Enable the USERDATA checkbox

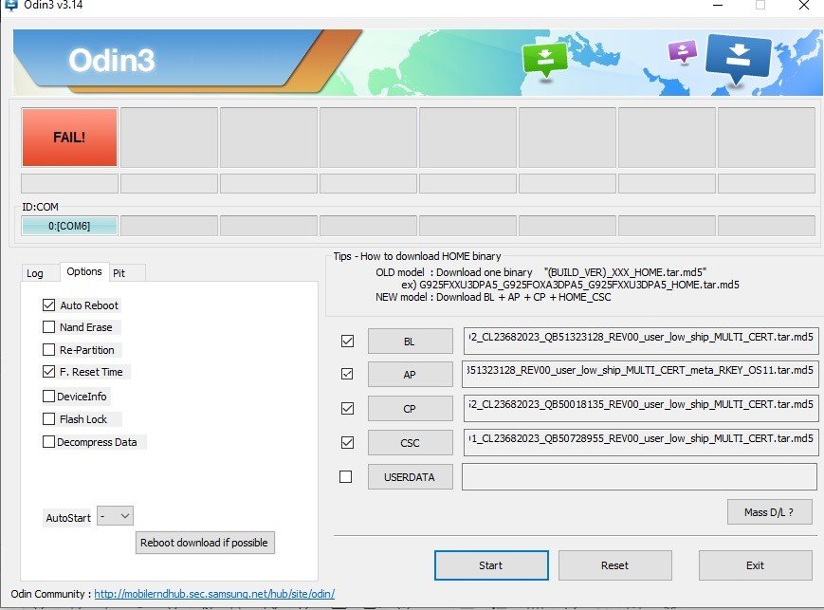347,477
